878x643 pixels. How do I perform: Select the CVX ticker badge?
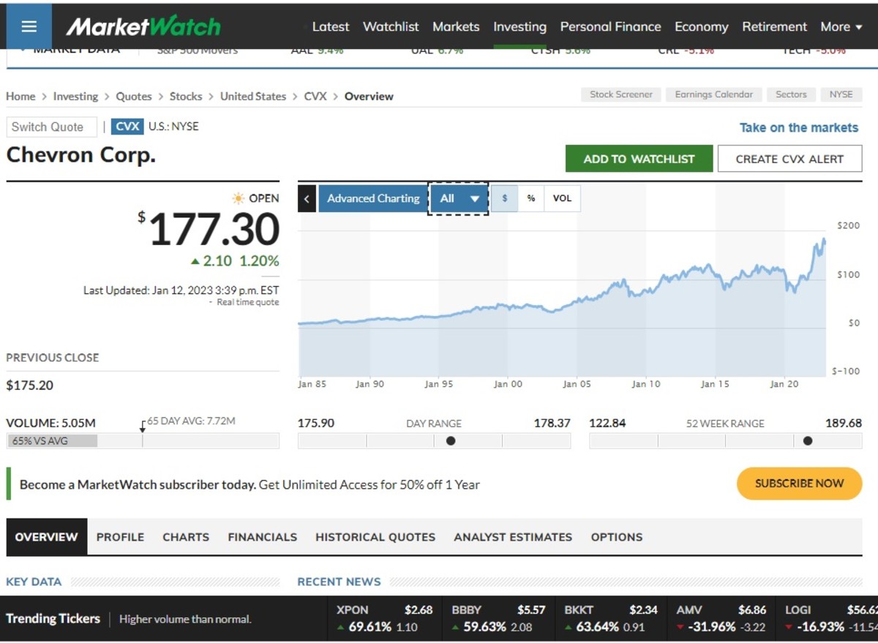pos(127,126)
